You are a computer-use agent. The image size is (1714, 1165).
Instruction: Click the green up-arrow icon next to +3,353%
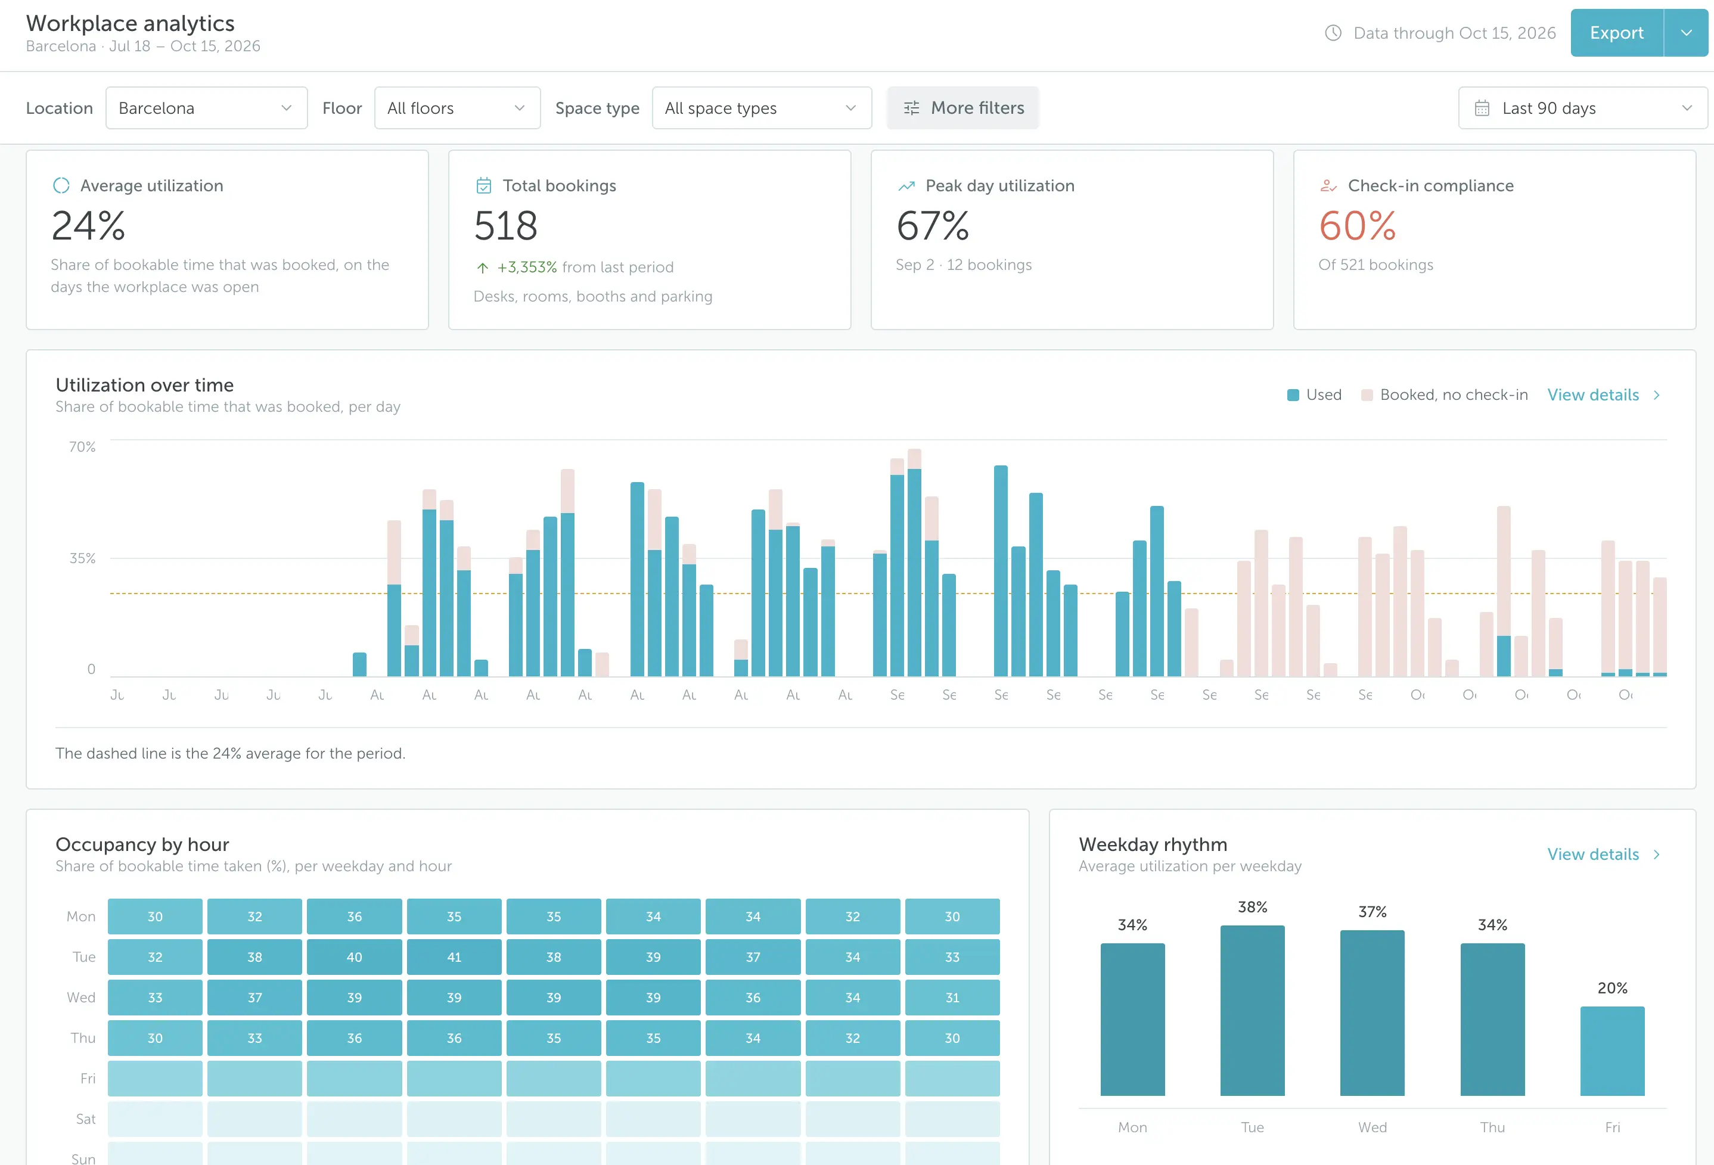pyautogui.click(x=482, y=268)
